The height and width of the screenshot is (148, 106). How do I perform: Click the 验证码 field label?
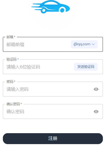11,59
